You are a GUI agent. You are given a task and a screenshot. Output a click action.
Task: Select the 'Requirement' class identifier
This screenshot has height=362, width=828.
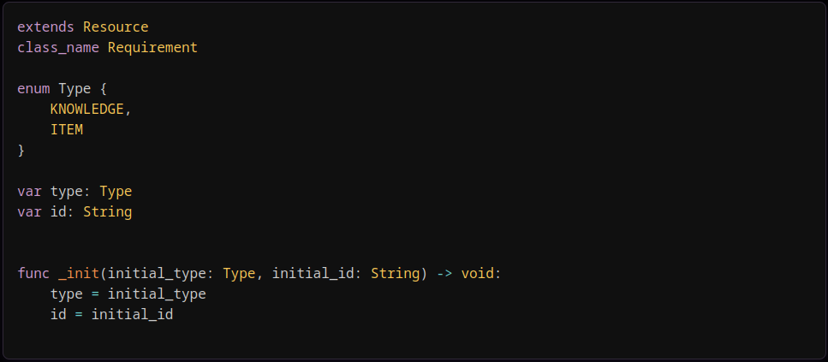tap(152, 48)
